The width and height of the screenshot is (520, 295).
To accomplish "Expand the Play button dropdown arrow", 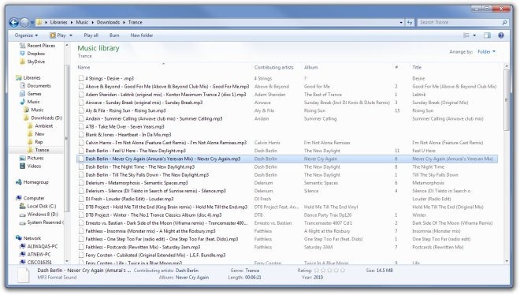I will pos(71,35).
